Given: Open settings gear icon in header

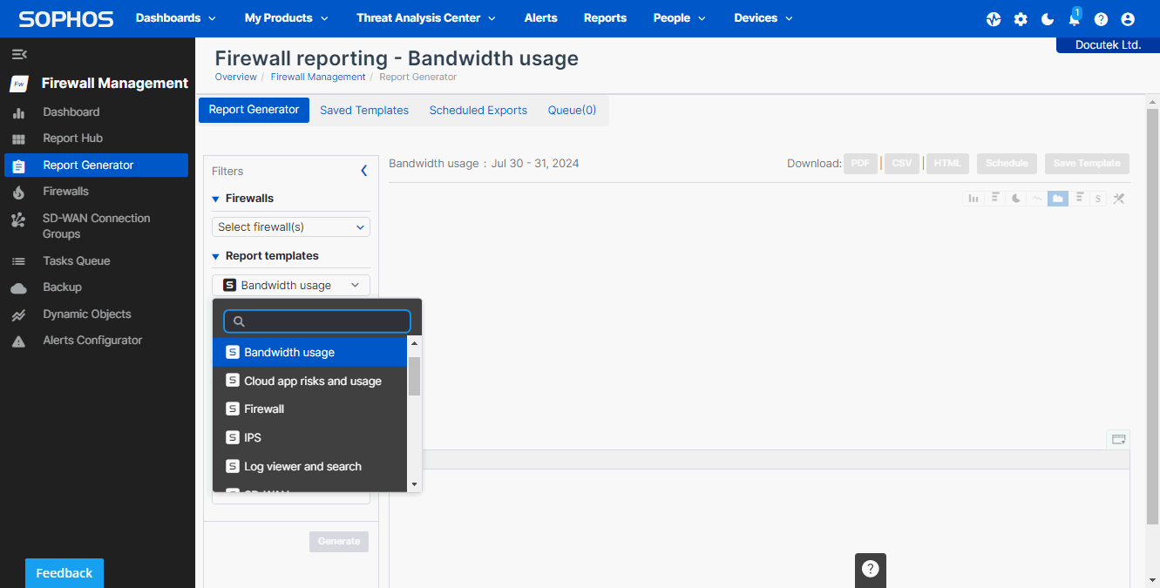Looking at the screenshot, I should pos(1021,19).
